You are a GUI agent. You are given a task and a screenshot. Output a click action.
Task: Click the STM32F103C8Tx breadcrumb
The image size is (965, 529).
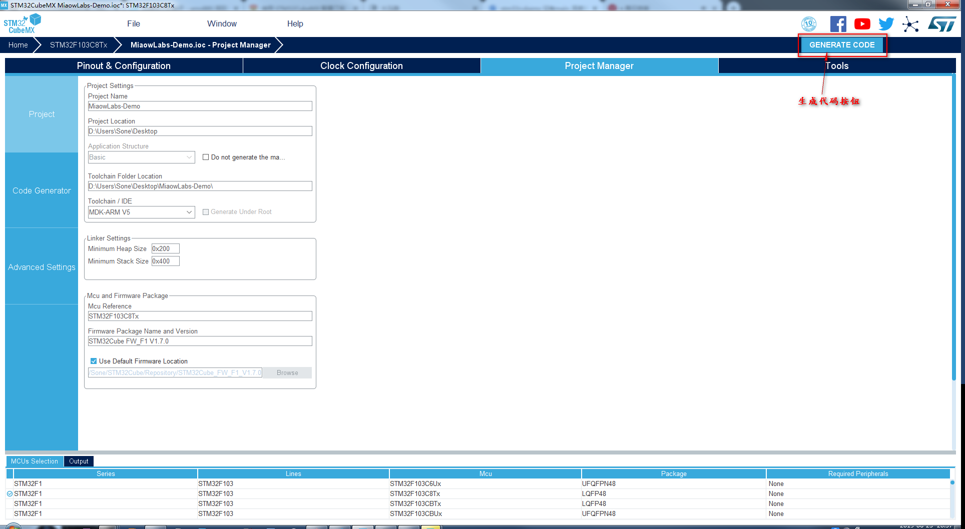(79, 45)
